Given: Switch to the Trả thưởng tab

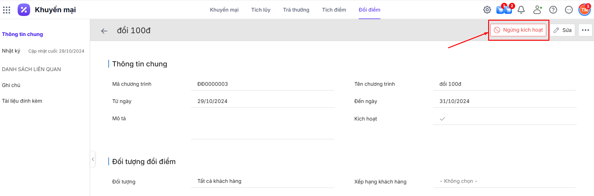Looking at the screenshot, I should [296, 10].
